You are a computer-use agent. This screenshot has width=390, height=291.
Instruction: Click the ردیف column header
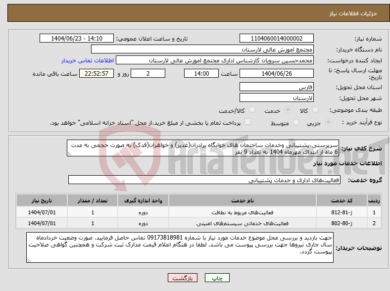374,200
